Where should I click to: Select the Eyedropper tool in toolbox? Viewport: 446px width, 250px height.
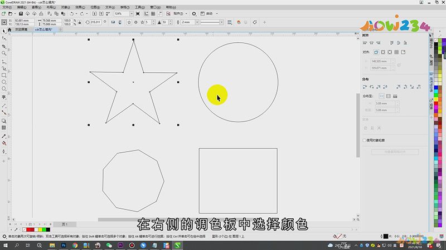click(4, 136)
